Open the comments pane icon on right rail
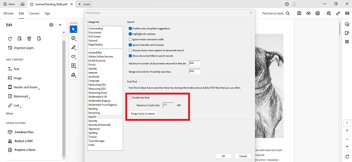The width and height of the screenshot is (352, 162). pos(347,25)
